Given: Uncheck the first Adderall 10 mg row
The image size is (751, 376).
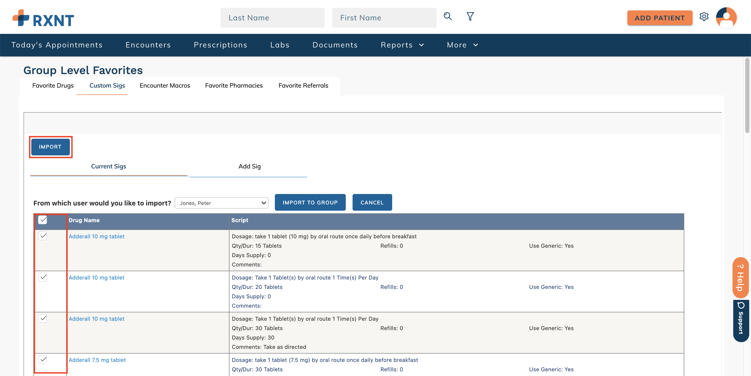Looking at the screenshot, I should 43,236.
